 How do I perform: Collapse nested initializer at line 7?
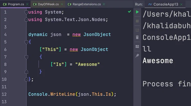[x=26, y=57]
